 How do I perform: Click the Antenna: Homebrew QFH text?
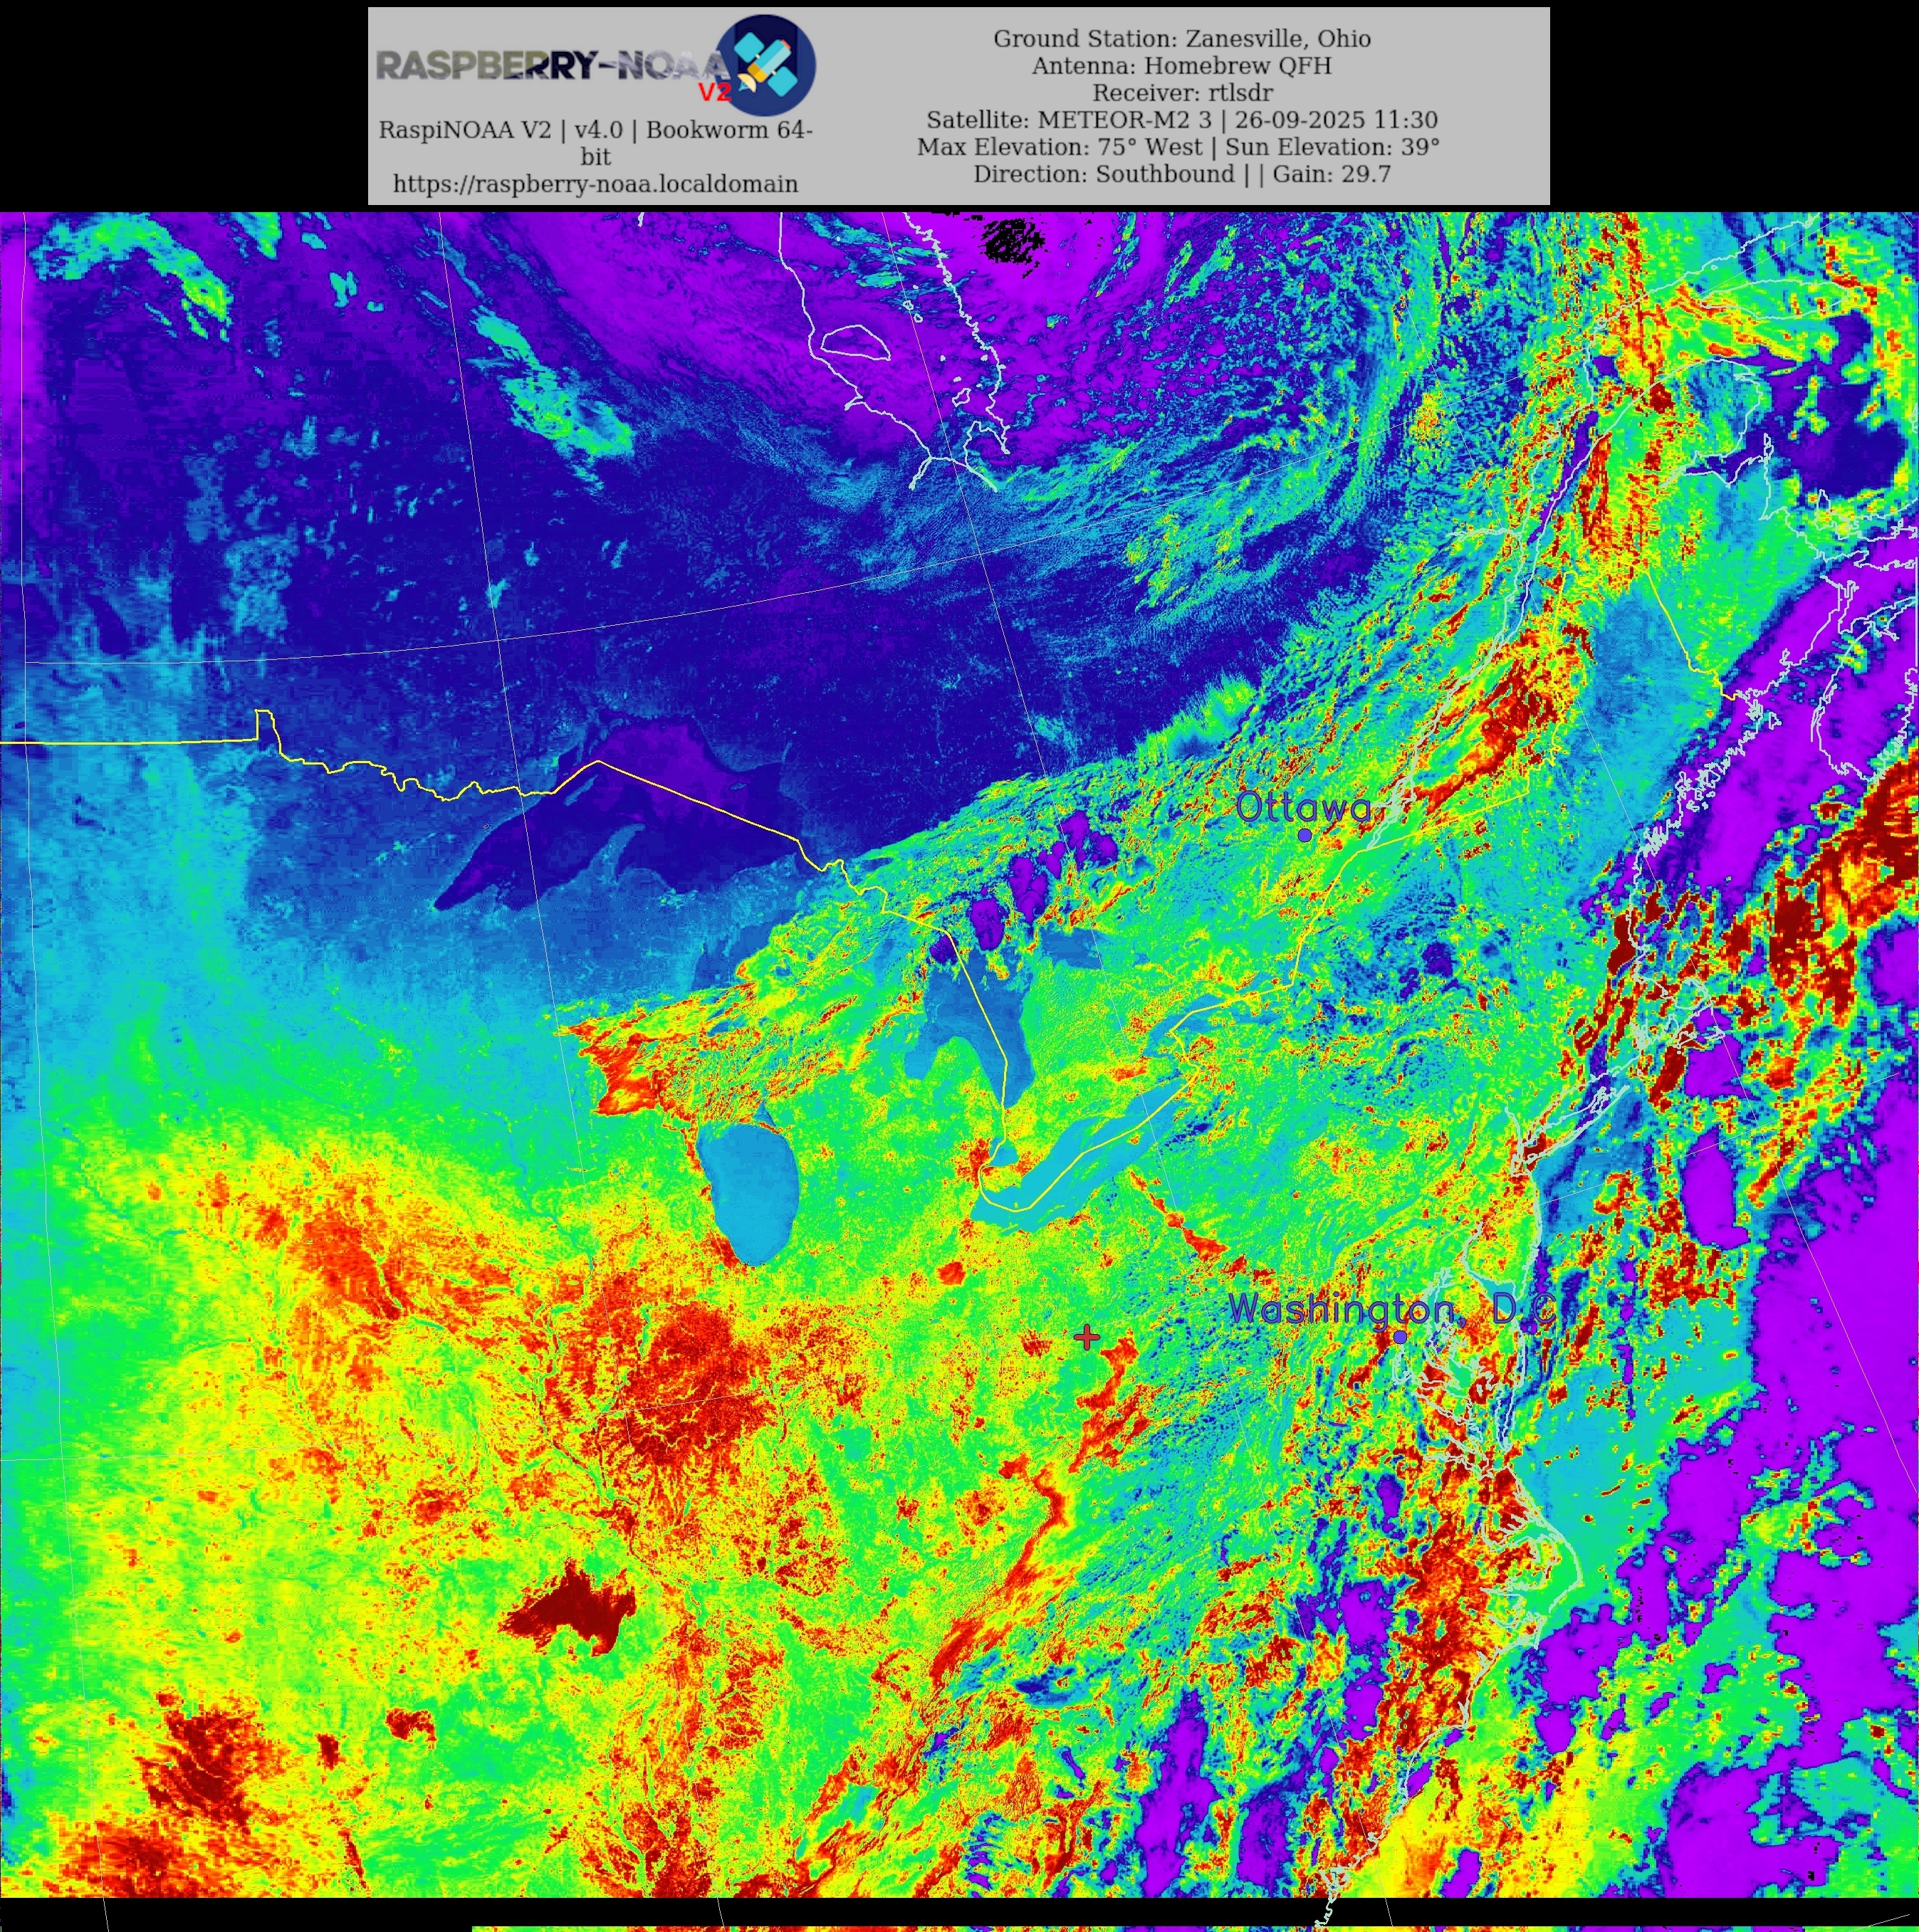coord(1181,66)
